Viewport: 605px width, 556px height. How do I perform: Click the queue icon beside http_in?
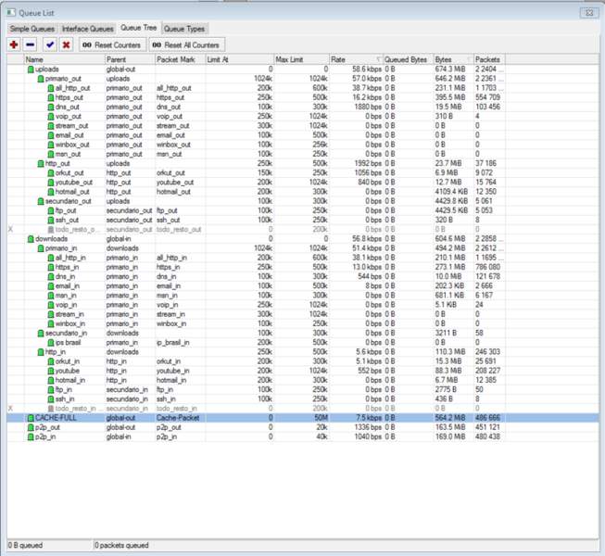coord(41,352)
